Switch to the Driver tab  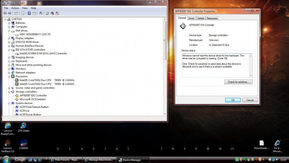[191, 18]
